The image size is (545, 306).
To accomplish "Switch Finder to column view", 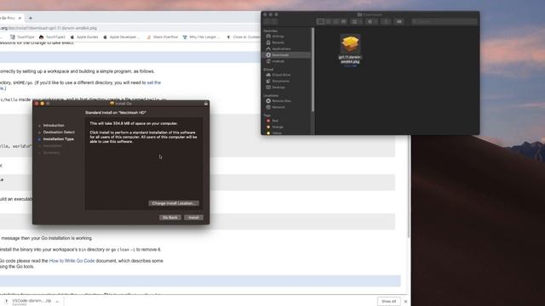I will click(x=336, y=21).
